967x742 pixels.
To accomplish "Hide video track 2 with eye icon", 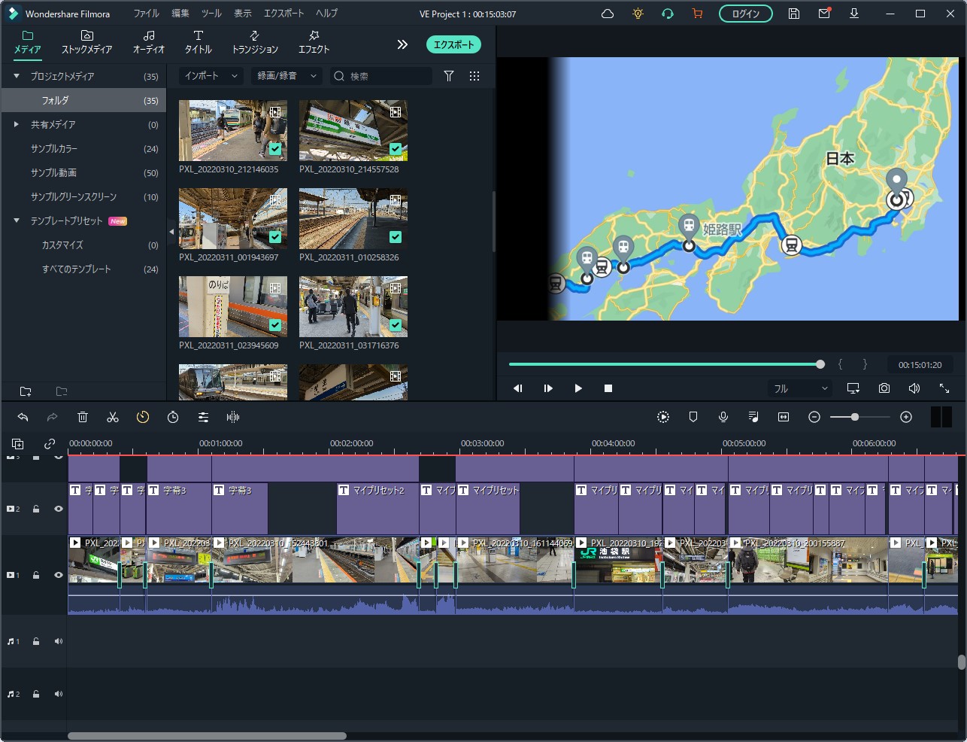I will point(58,509).
